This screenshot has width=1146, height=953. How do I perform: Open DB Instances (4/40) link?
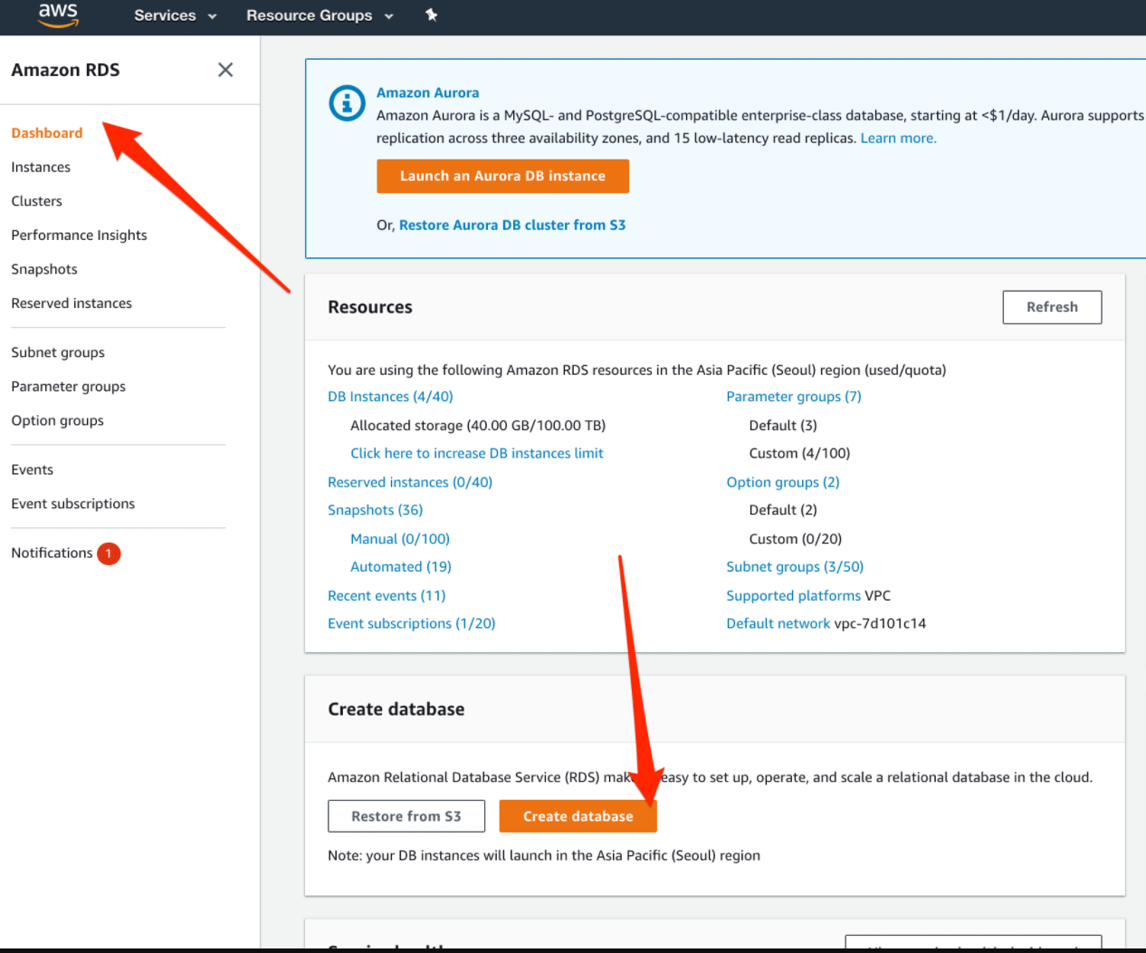pos(390,397)
